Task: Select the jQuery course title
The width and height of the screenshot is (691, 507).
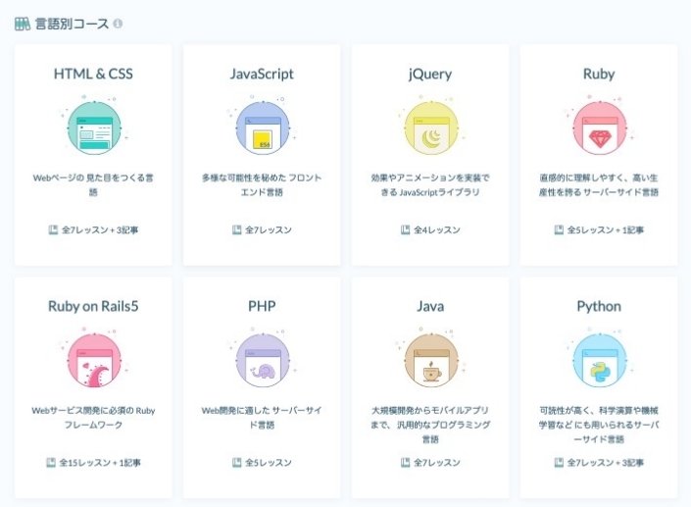Action: (x=430, y=74)
